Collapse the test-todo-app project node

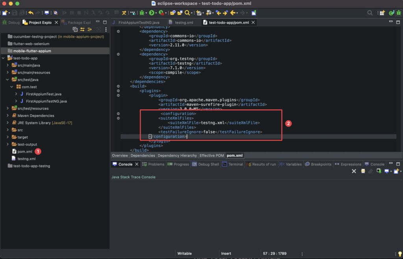pos(3,58)
